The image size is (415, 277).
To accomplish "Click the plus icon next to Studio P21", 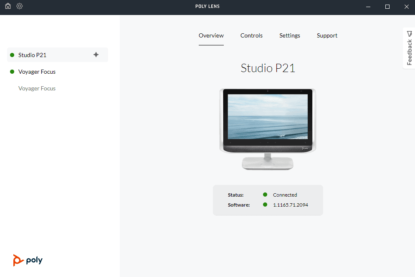I will click(x=96, y=55).
